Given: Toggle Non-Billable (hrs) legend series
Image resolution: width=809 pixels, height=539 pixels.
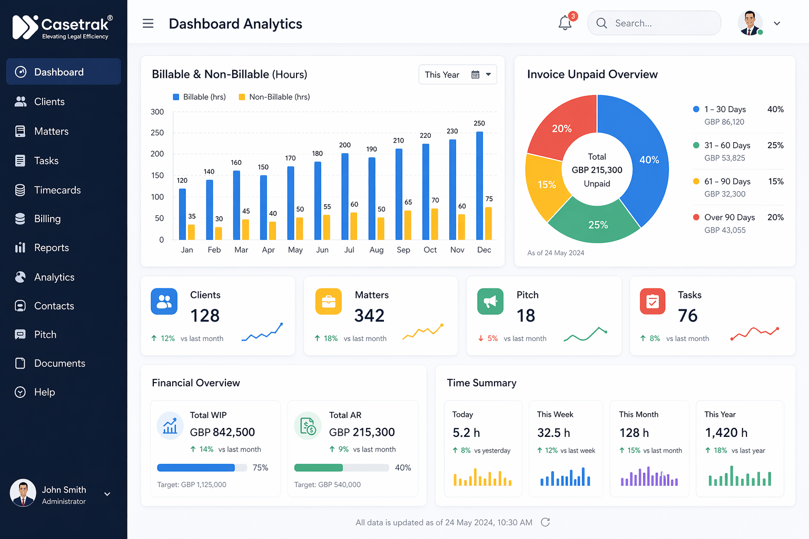Looking at the screenshot, I should 274,97.
